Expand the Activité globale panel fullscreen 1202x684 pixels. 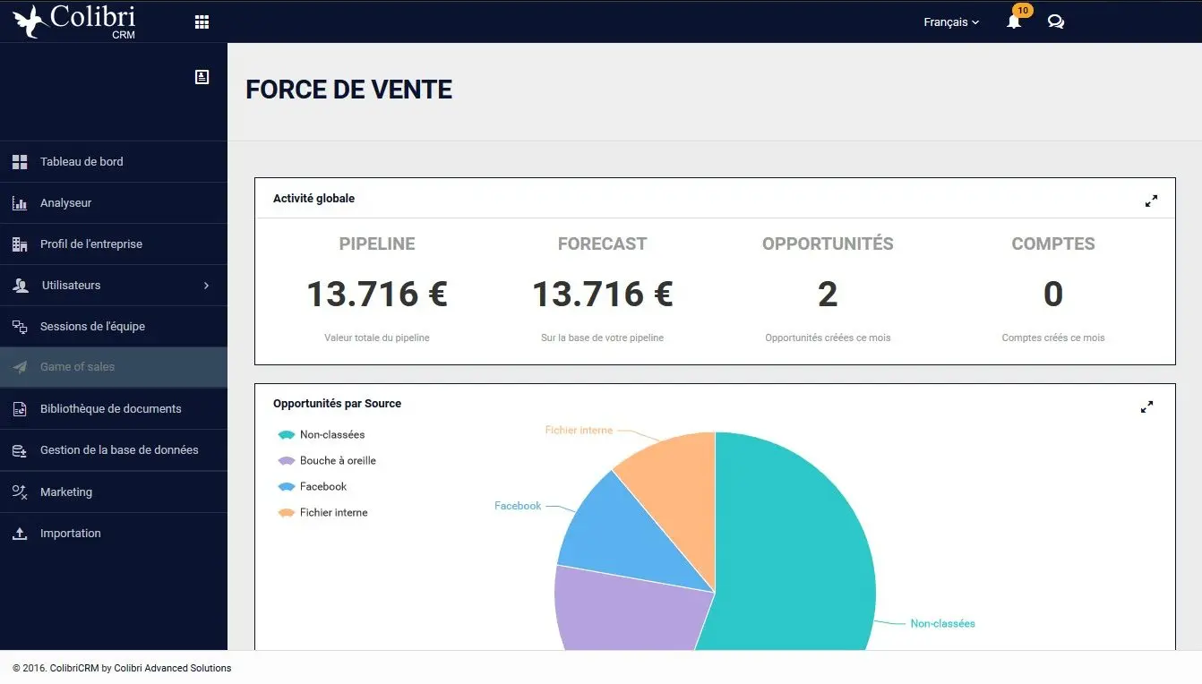click(x=1151, y=201)
